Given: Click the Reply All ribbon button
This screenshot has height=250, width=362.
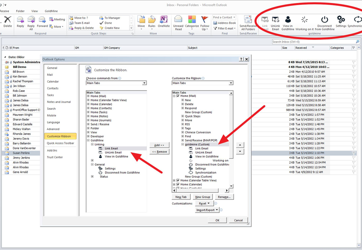Looking at the screenshot, I should pos(31,23).
